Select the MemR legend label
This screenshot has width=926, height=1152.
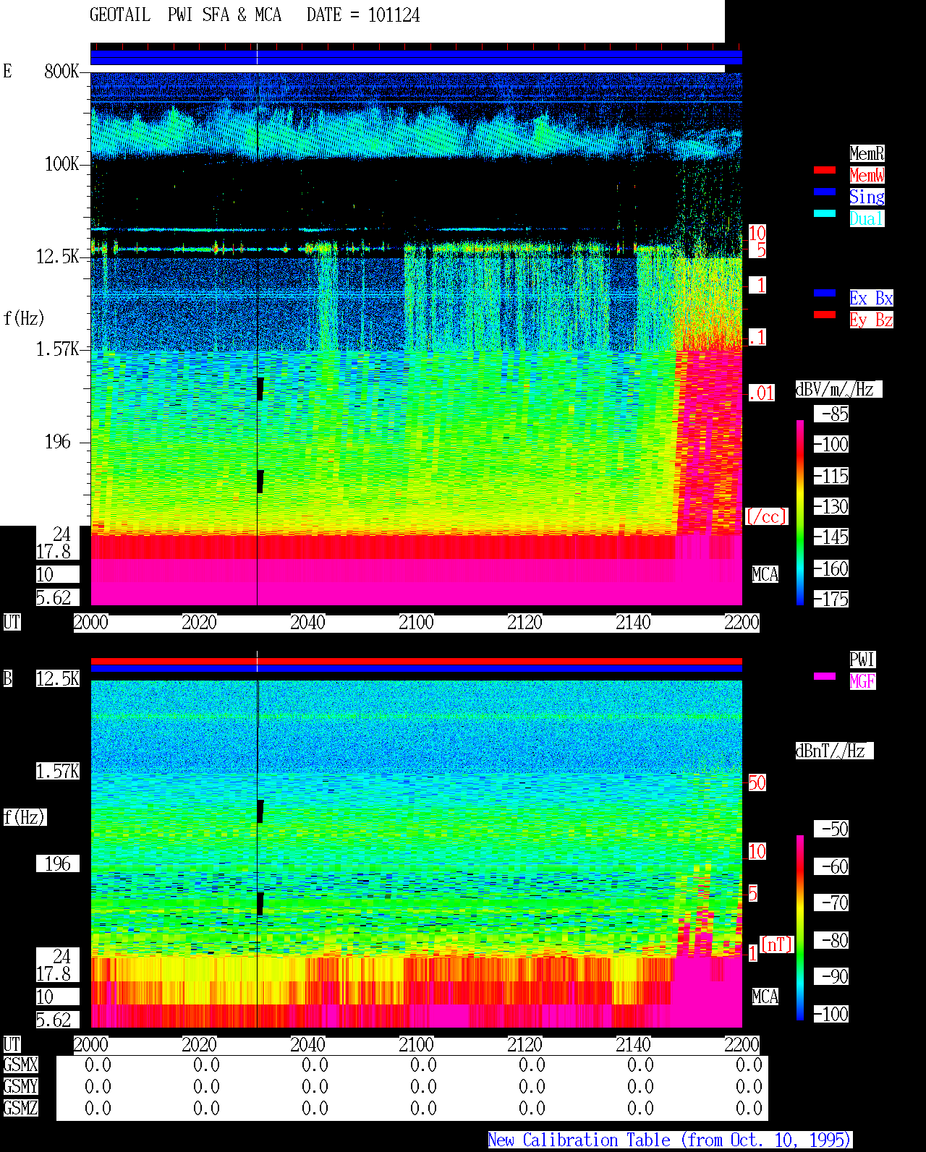pos(867,153)
